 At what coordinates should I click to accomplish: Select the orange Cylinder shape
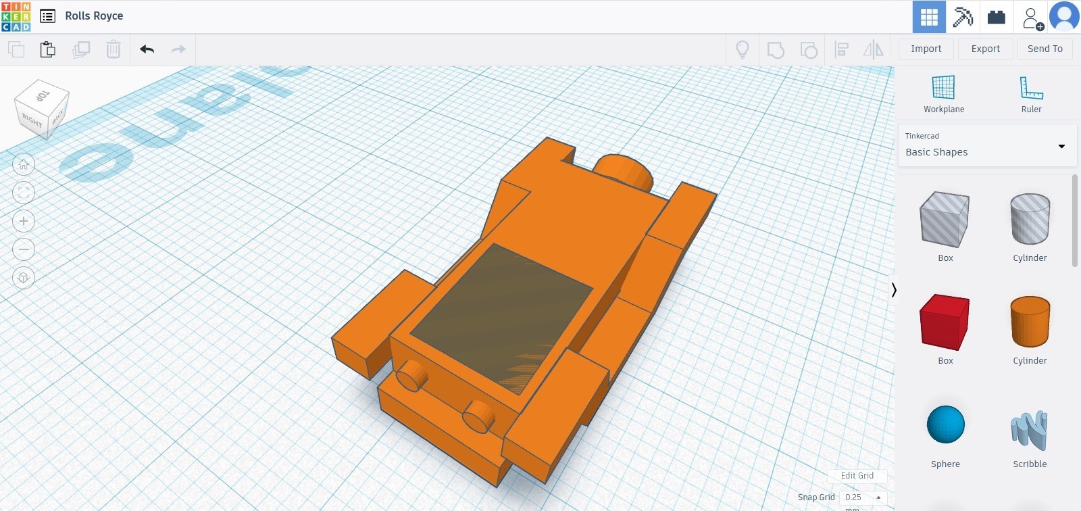1030,321
